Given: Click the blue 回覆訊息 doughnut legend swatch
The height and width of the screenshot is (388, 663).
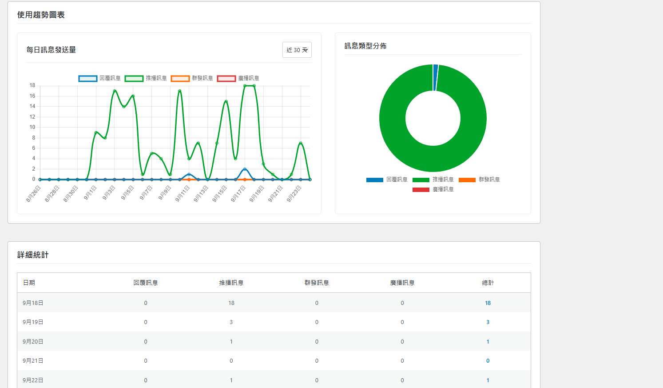Looking at the screenshot, I should pyautogui.click(x=374, y=180).
